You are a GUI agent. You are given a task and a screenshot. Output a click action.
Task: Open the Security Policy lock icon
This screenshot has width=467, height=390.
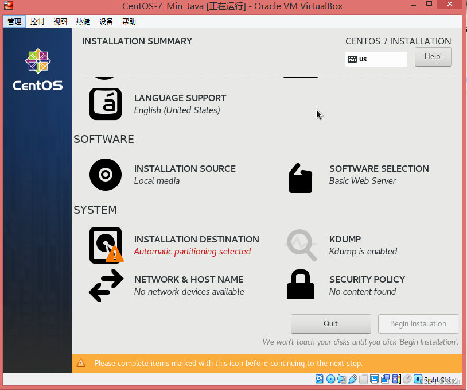(x=301, y=284)
